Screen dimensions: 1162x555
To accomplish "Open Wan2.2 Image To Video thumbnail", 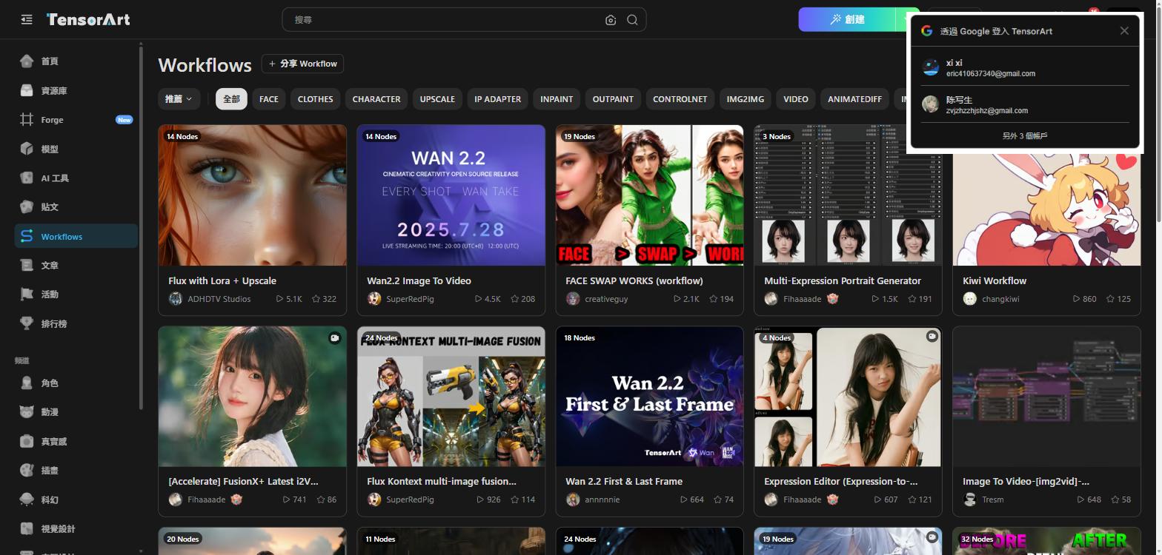I will pyautogui.click(x=451, y=195).
